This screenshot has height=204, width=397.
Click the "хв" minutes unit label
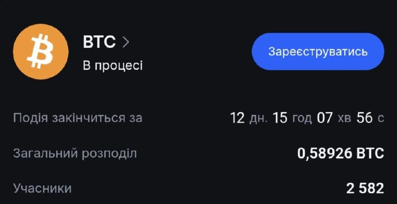click(x=344, y=119)
